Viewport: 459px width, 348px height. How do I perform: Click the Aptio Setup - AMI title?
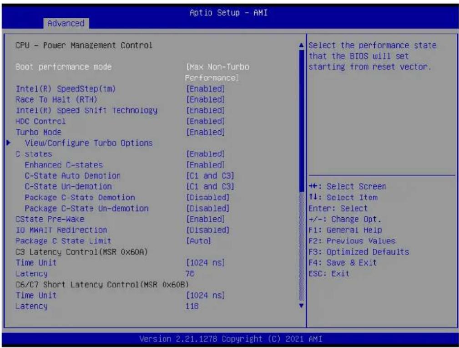pos(229,13)
